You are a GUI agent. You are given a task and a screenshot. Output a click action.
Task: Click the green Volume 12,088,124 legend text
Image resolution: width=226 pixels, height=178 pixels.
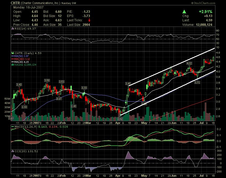pos(25,65)
